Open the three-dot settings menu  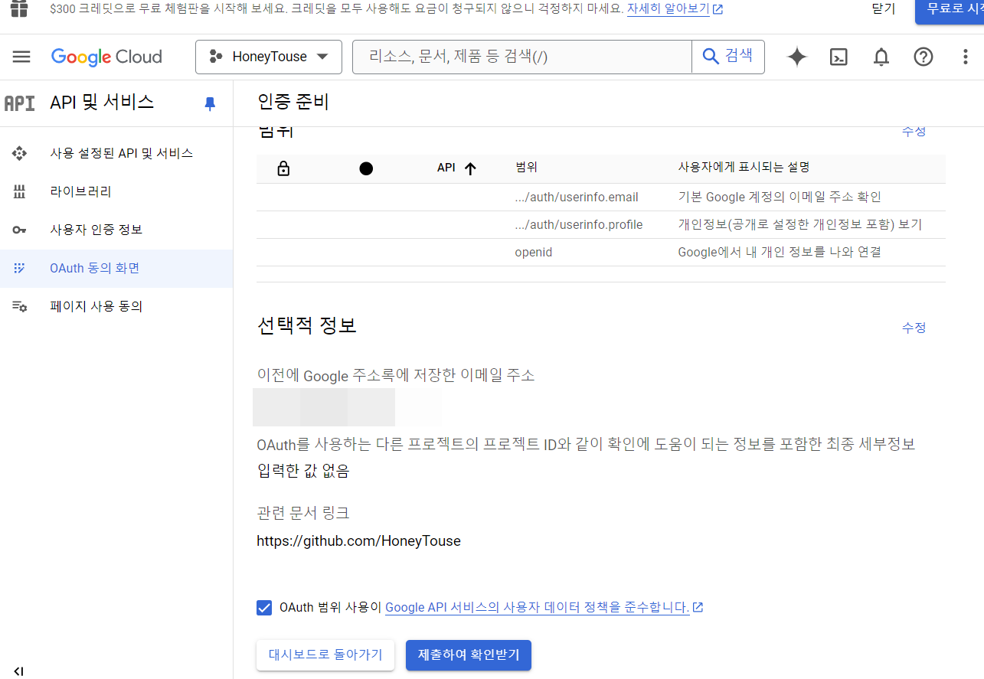(965, 57)
